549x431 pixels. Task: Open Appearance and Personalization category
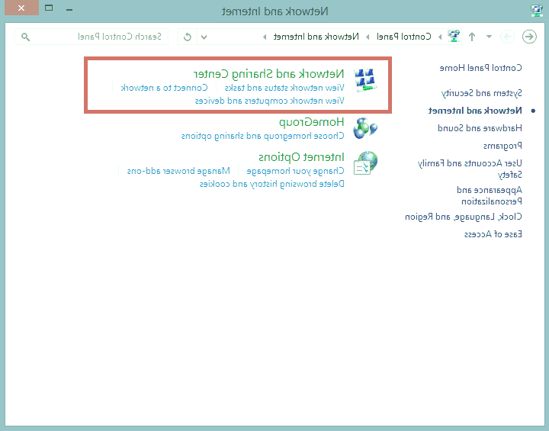pos(490,195)
